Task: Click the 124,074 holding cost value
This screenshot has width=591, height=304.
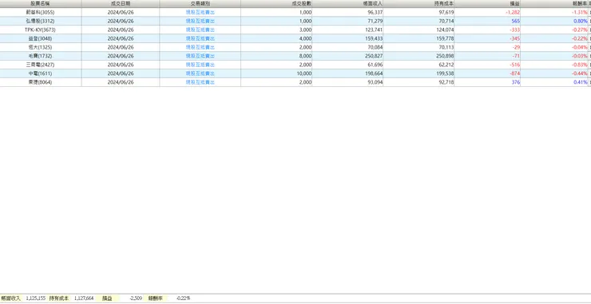Action: 445,30
